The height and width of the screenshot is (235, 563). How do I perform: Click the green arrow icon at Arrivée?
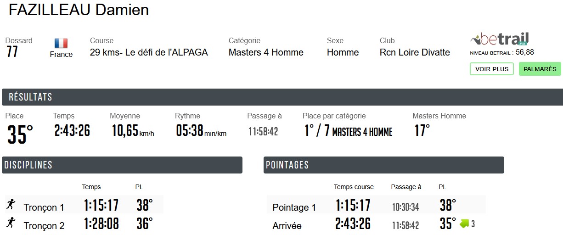464,224
